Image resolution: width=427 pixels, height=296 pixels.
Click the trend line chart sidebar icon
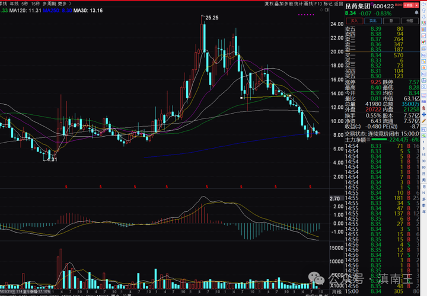pos(423,36)
